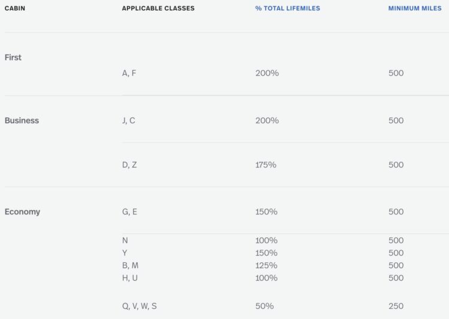This screenshot has height=319, width=449.
Task: Click the MINIMUM MILES column header
Action: coord(415,8)
